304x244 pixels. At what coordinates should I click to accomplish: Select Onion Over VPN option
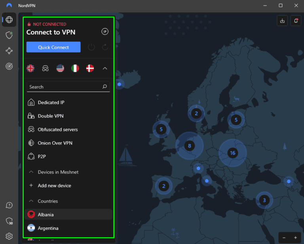point(55,143)
